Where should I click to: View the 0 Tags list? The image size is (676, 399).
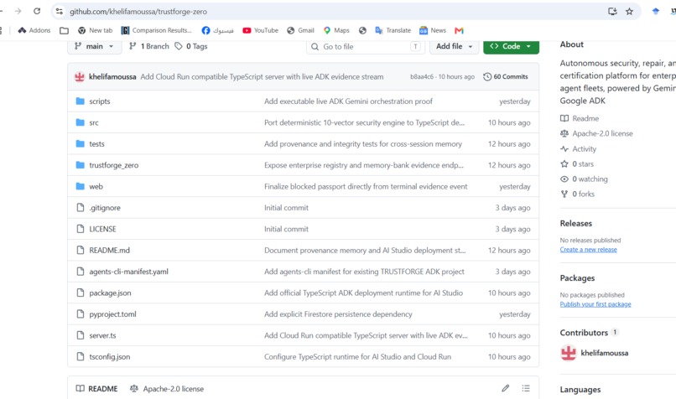point(191,46)
